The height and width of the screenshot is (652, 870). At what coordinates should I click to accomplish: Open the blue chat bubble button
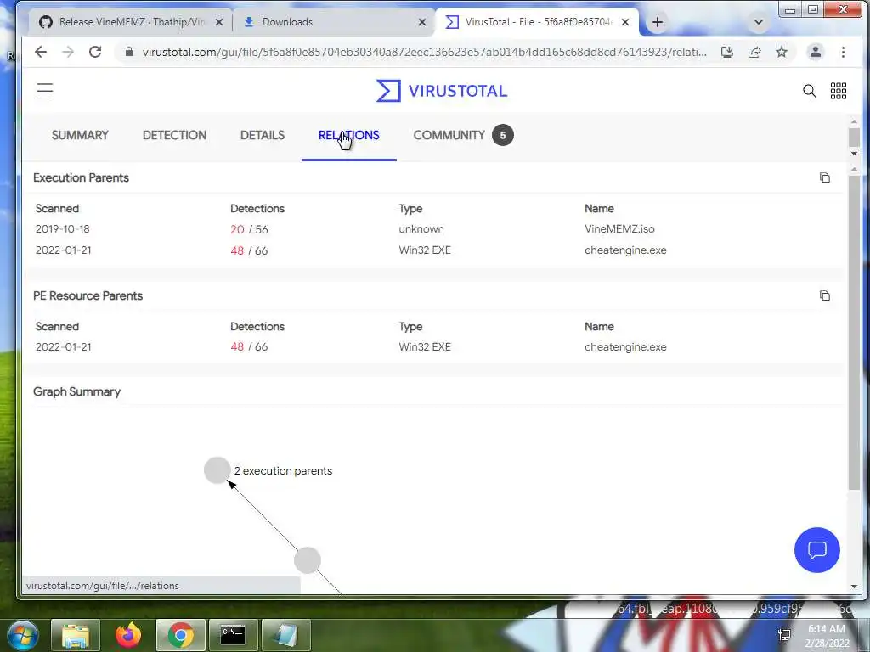coord(816,549)
